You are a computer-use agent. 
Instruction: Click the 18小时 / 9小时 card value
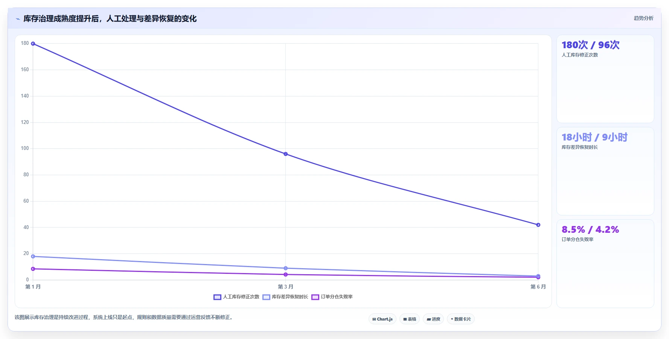(x=594, y=137)
